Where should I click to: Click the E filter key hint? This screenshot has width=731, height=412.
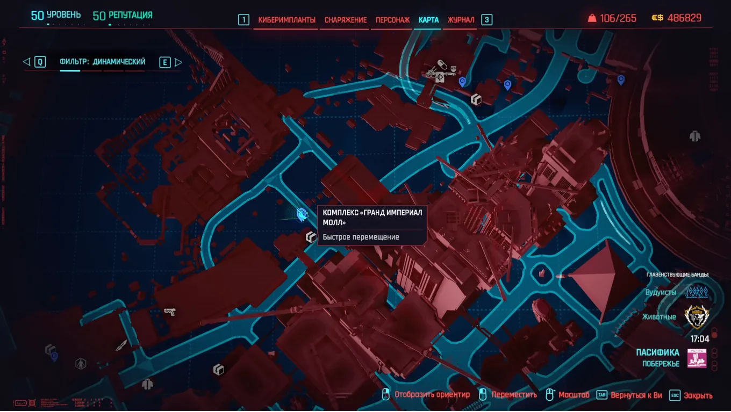click(x=165, y=62)
